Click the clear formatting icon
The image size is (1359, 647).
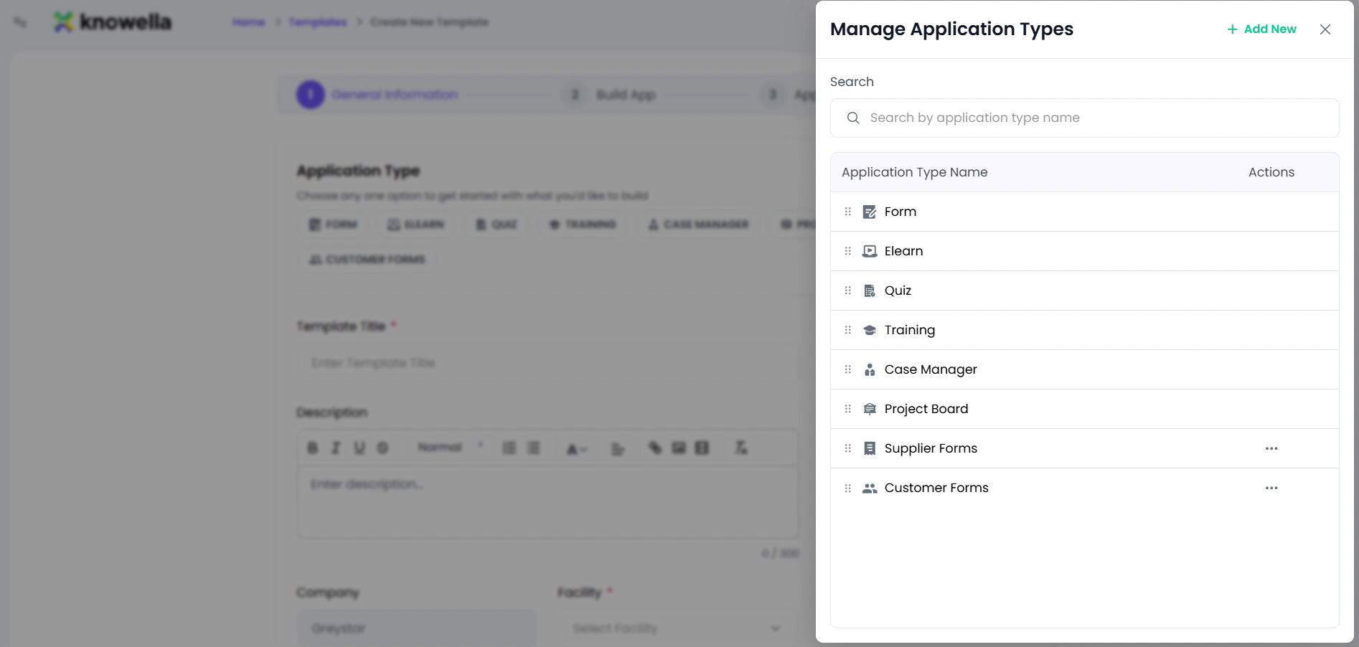tap(741, 448)
